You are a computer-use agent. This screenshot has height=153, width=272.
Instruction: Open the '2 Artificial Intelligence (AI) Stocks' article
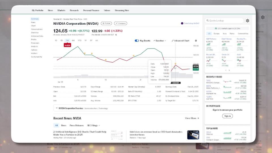80,133
